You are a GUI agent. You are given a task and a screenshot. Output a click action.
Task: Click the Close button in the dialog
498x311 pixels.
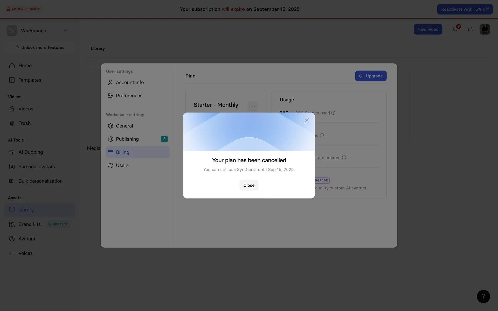pyautogui.click(x=249, y=185)
